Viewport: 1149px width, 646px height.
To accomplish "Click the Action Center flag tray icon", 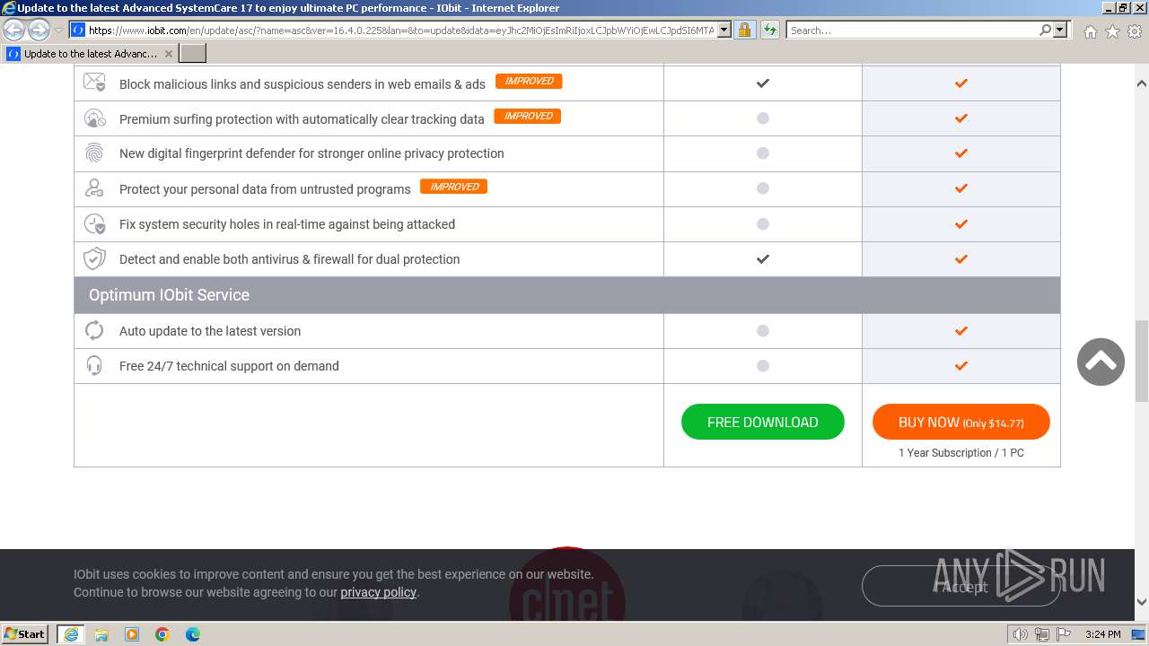I will (1064, 634).
